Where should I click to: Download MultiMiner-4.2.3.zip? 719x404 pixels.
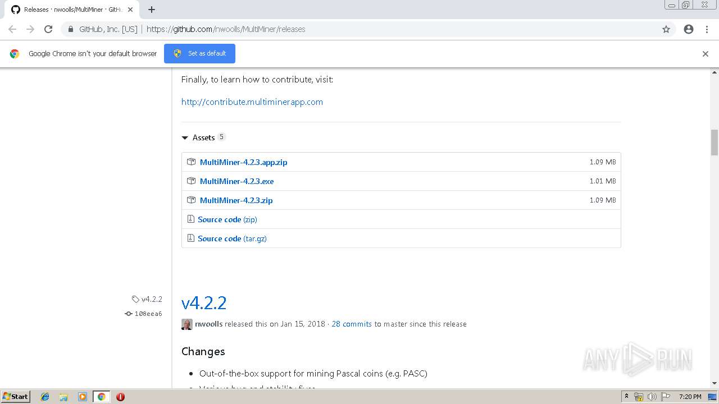pos(236,200)
